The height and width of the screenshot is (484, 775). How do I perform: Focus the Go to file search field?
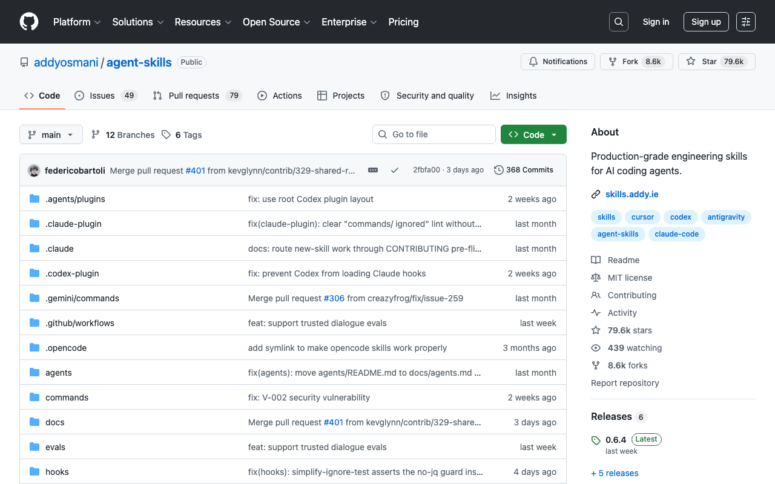tap(434, 134)
